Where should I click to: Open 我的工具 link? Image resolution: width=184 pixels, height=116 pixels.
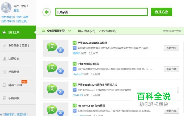pyautogui.click(x=22, y=21)
